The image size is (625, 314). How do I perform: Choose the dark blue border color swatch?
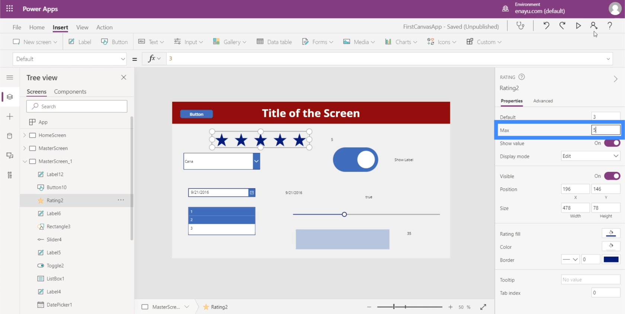611,259
